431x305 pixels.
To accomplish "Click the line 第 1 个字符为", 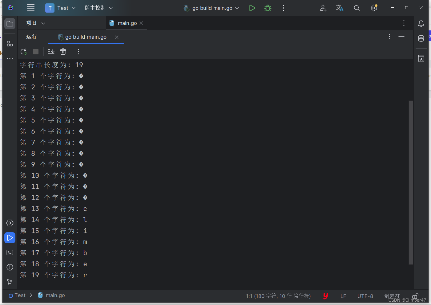I will point(52,76).
